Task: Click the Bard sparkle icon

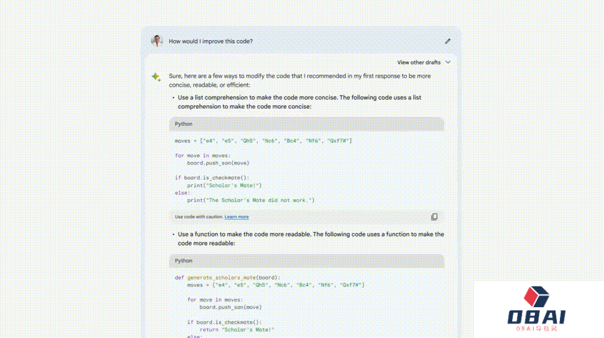Action: pyautogui.click(x=157, y=77)
